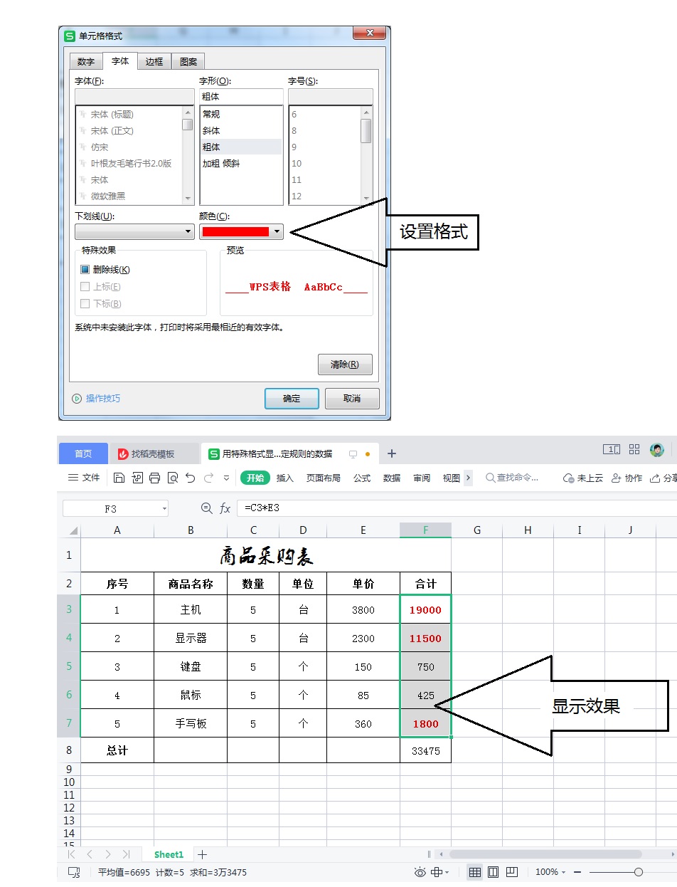Click the red color swatch under 颜色

pos(235,231)
